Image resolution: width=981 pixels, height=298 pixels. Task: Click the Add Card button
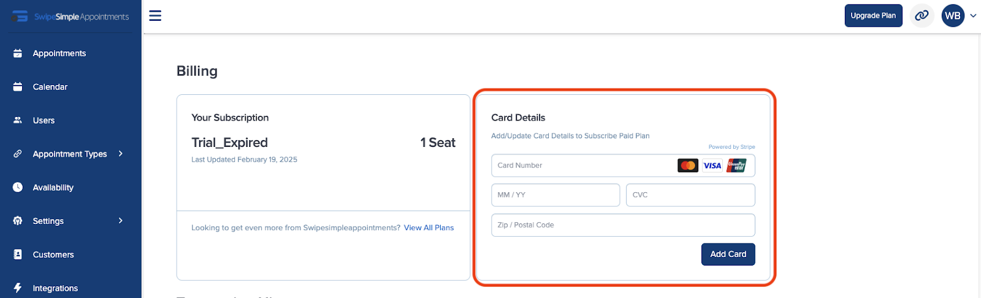(728, 254)
